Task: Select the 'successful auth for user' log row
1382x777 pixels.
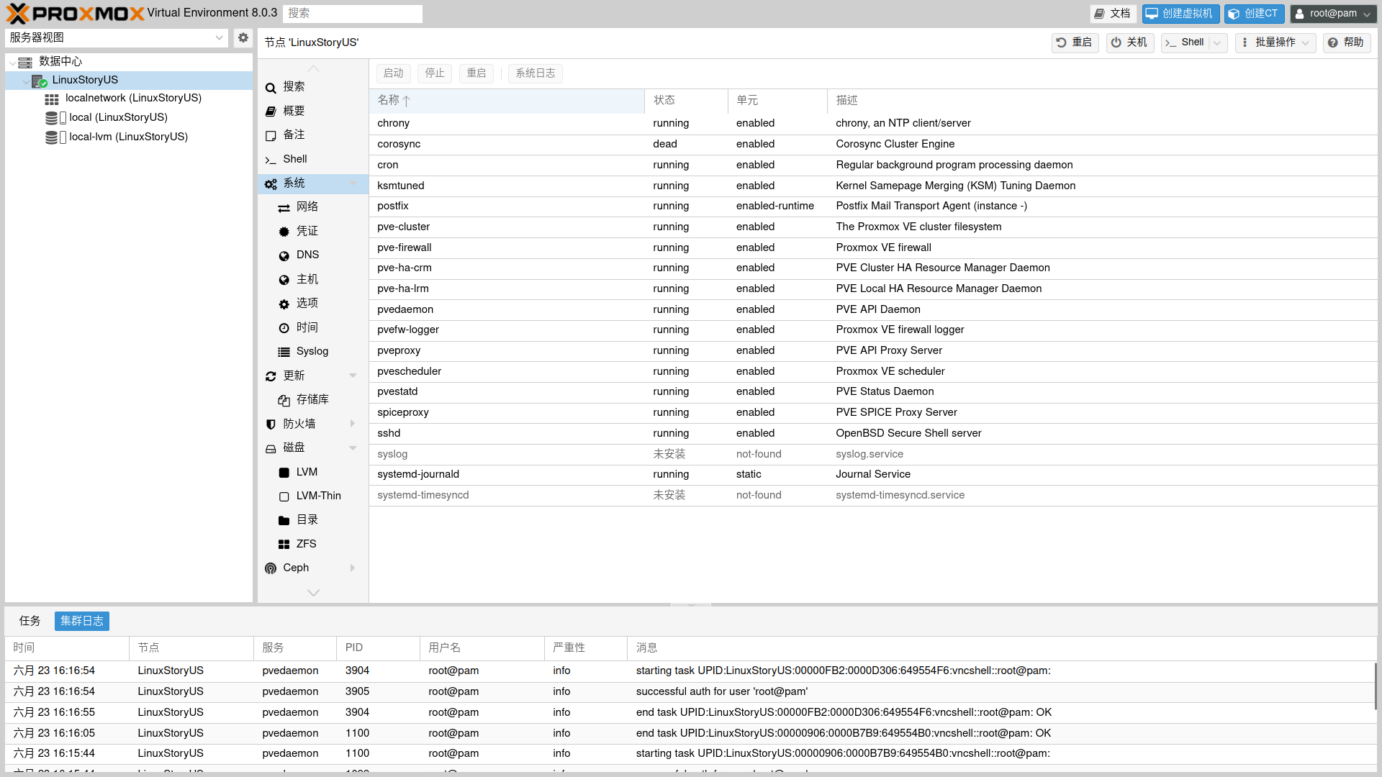Action: tap(691, 692)
